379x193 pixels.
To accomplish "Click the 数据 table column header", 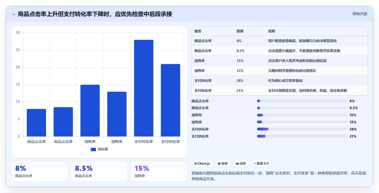I will pos(240,31).
